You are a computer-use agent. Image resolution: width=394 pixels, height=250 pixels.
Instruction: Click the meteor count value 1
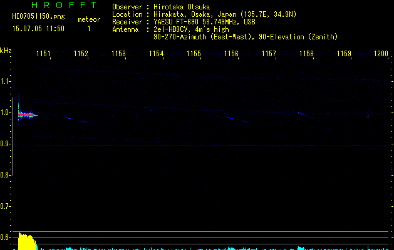click(x=89, y=29)
